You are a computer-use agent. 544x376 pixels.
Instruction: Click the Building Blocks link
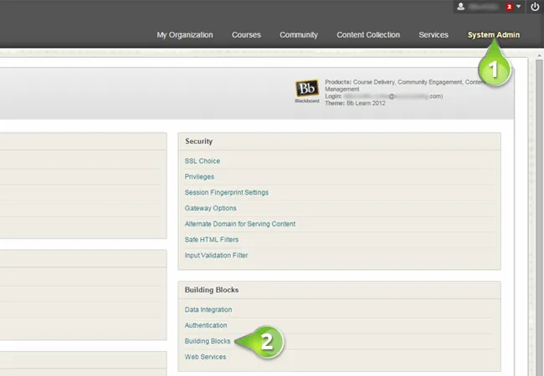(208, 342)
